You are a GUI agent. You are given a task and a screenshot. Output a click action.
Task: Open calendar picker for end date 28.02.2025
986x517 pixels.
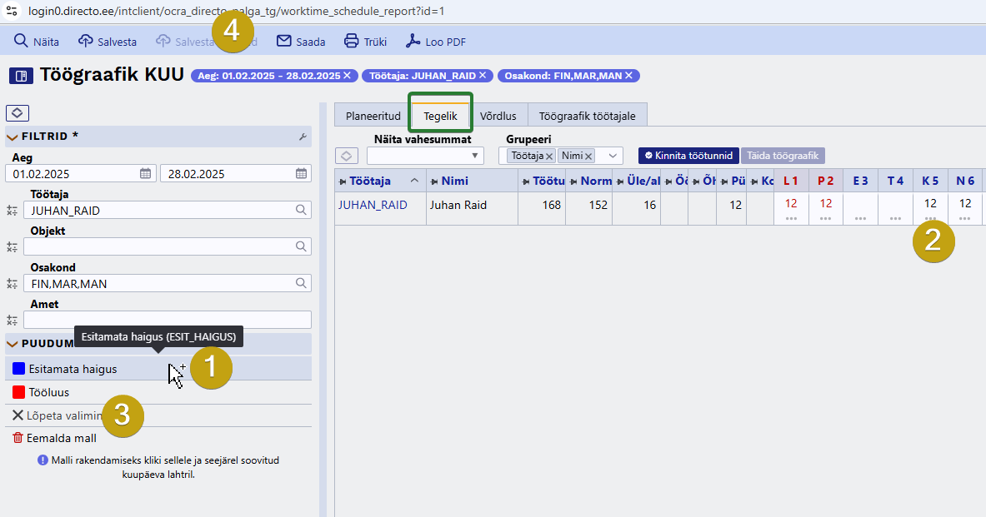tap(301, 173)
